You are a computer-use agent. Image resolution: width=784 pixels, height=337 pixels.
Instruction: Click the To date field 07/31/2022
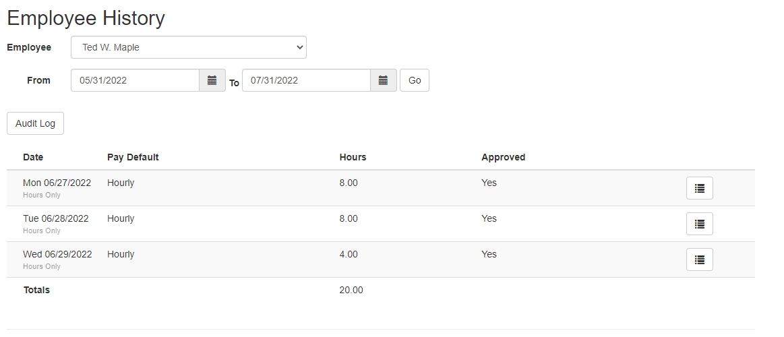pyautogui.click(x=306, y=80)
